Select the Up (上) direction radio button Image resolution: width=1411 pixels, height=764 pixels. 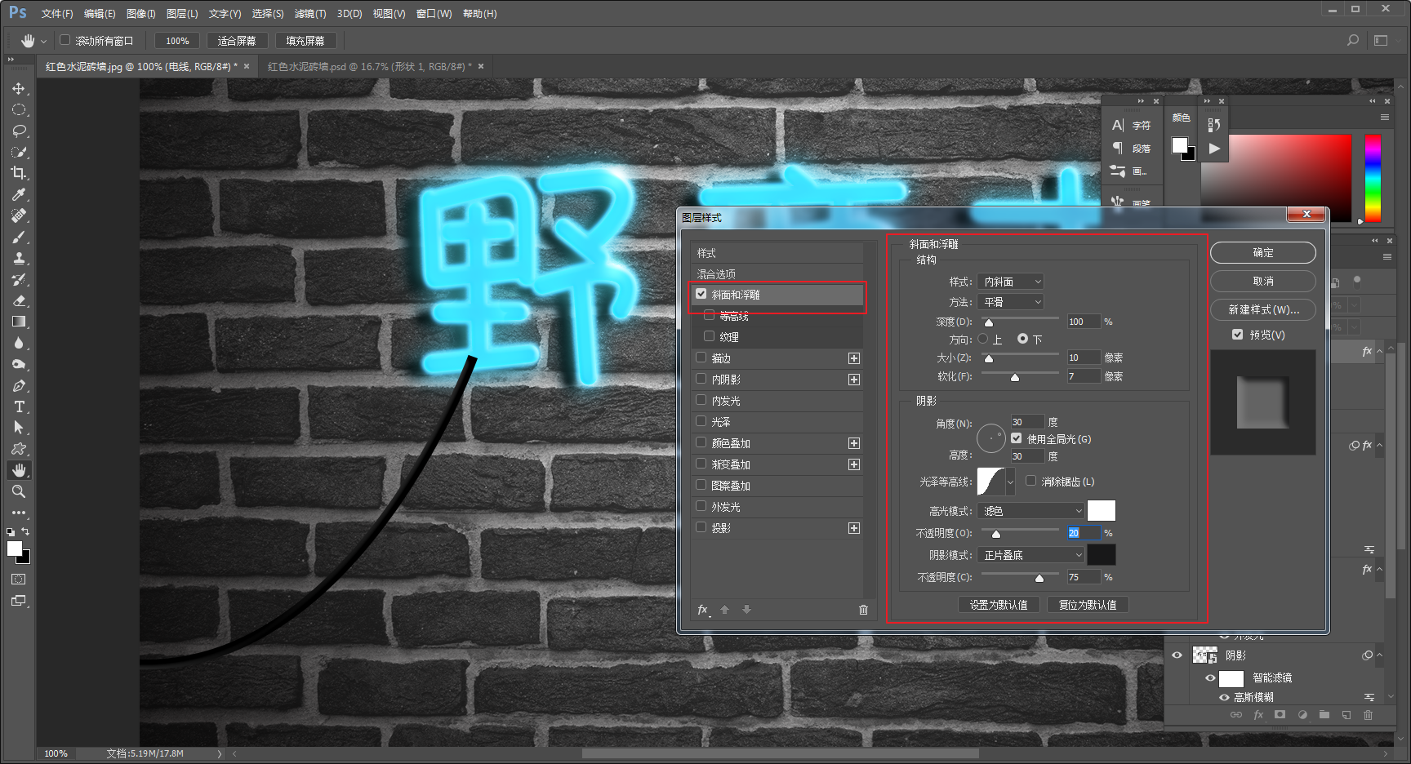[983, 339]
